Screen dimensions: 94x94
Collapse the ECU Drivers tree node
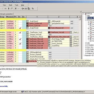click(86, 20)
